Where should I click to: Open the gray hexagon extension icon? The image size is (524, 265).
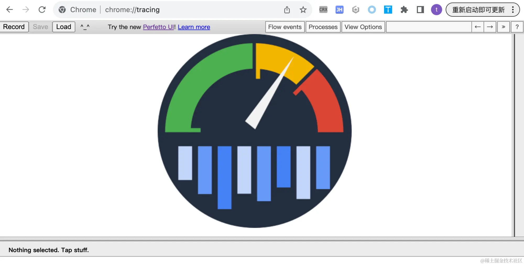pyautogui.click(x=356, y=10)
